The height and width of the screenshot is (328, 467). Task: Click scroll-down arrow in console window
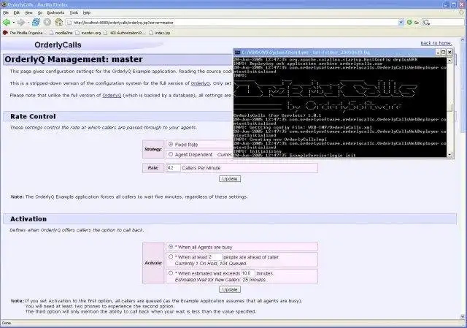tap(449, 154)
